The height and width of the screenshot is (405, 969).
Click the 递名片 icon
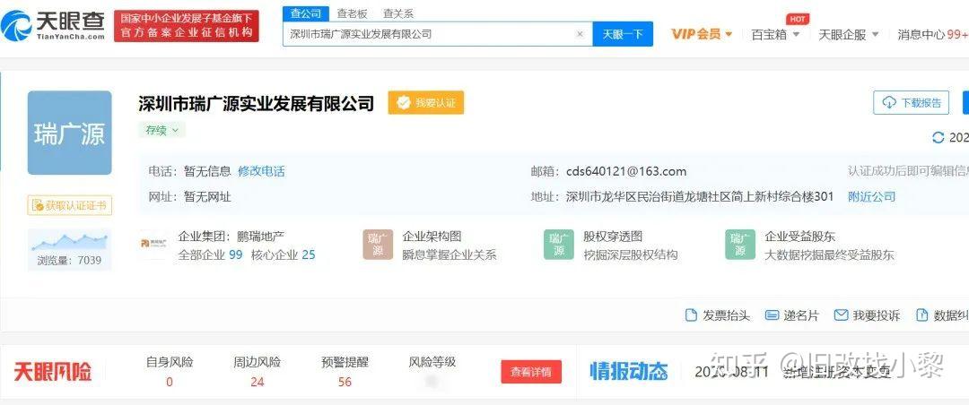pyautogui.click(x=772, y=315)
